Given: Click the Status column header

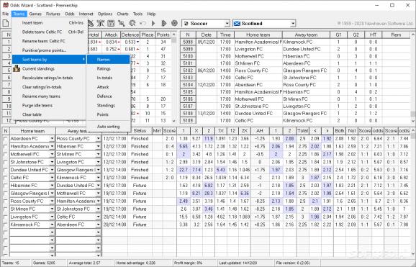Looking at the screenshot, I should [140, 130].
